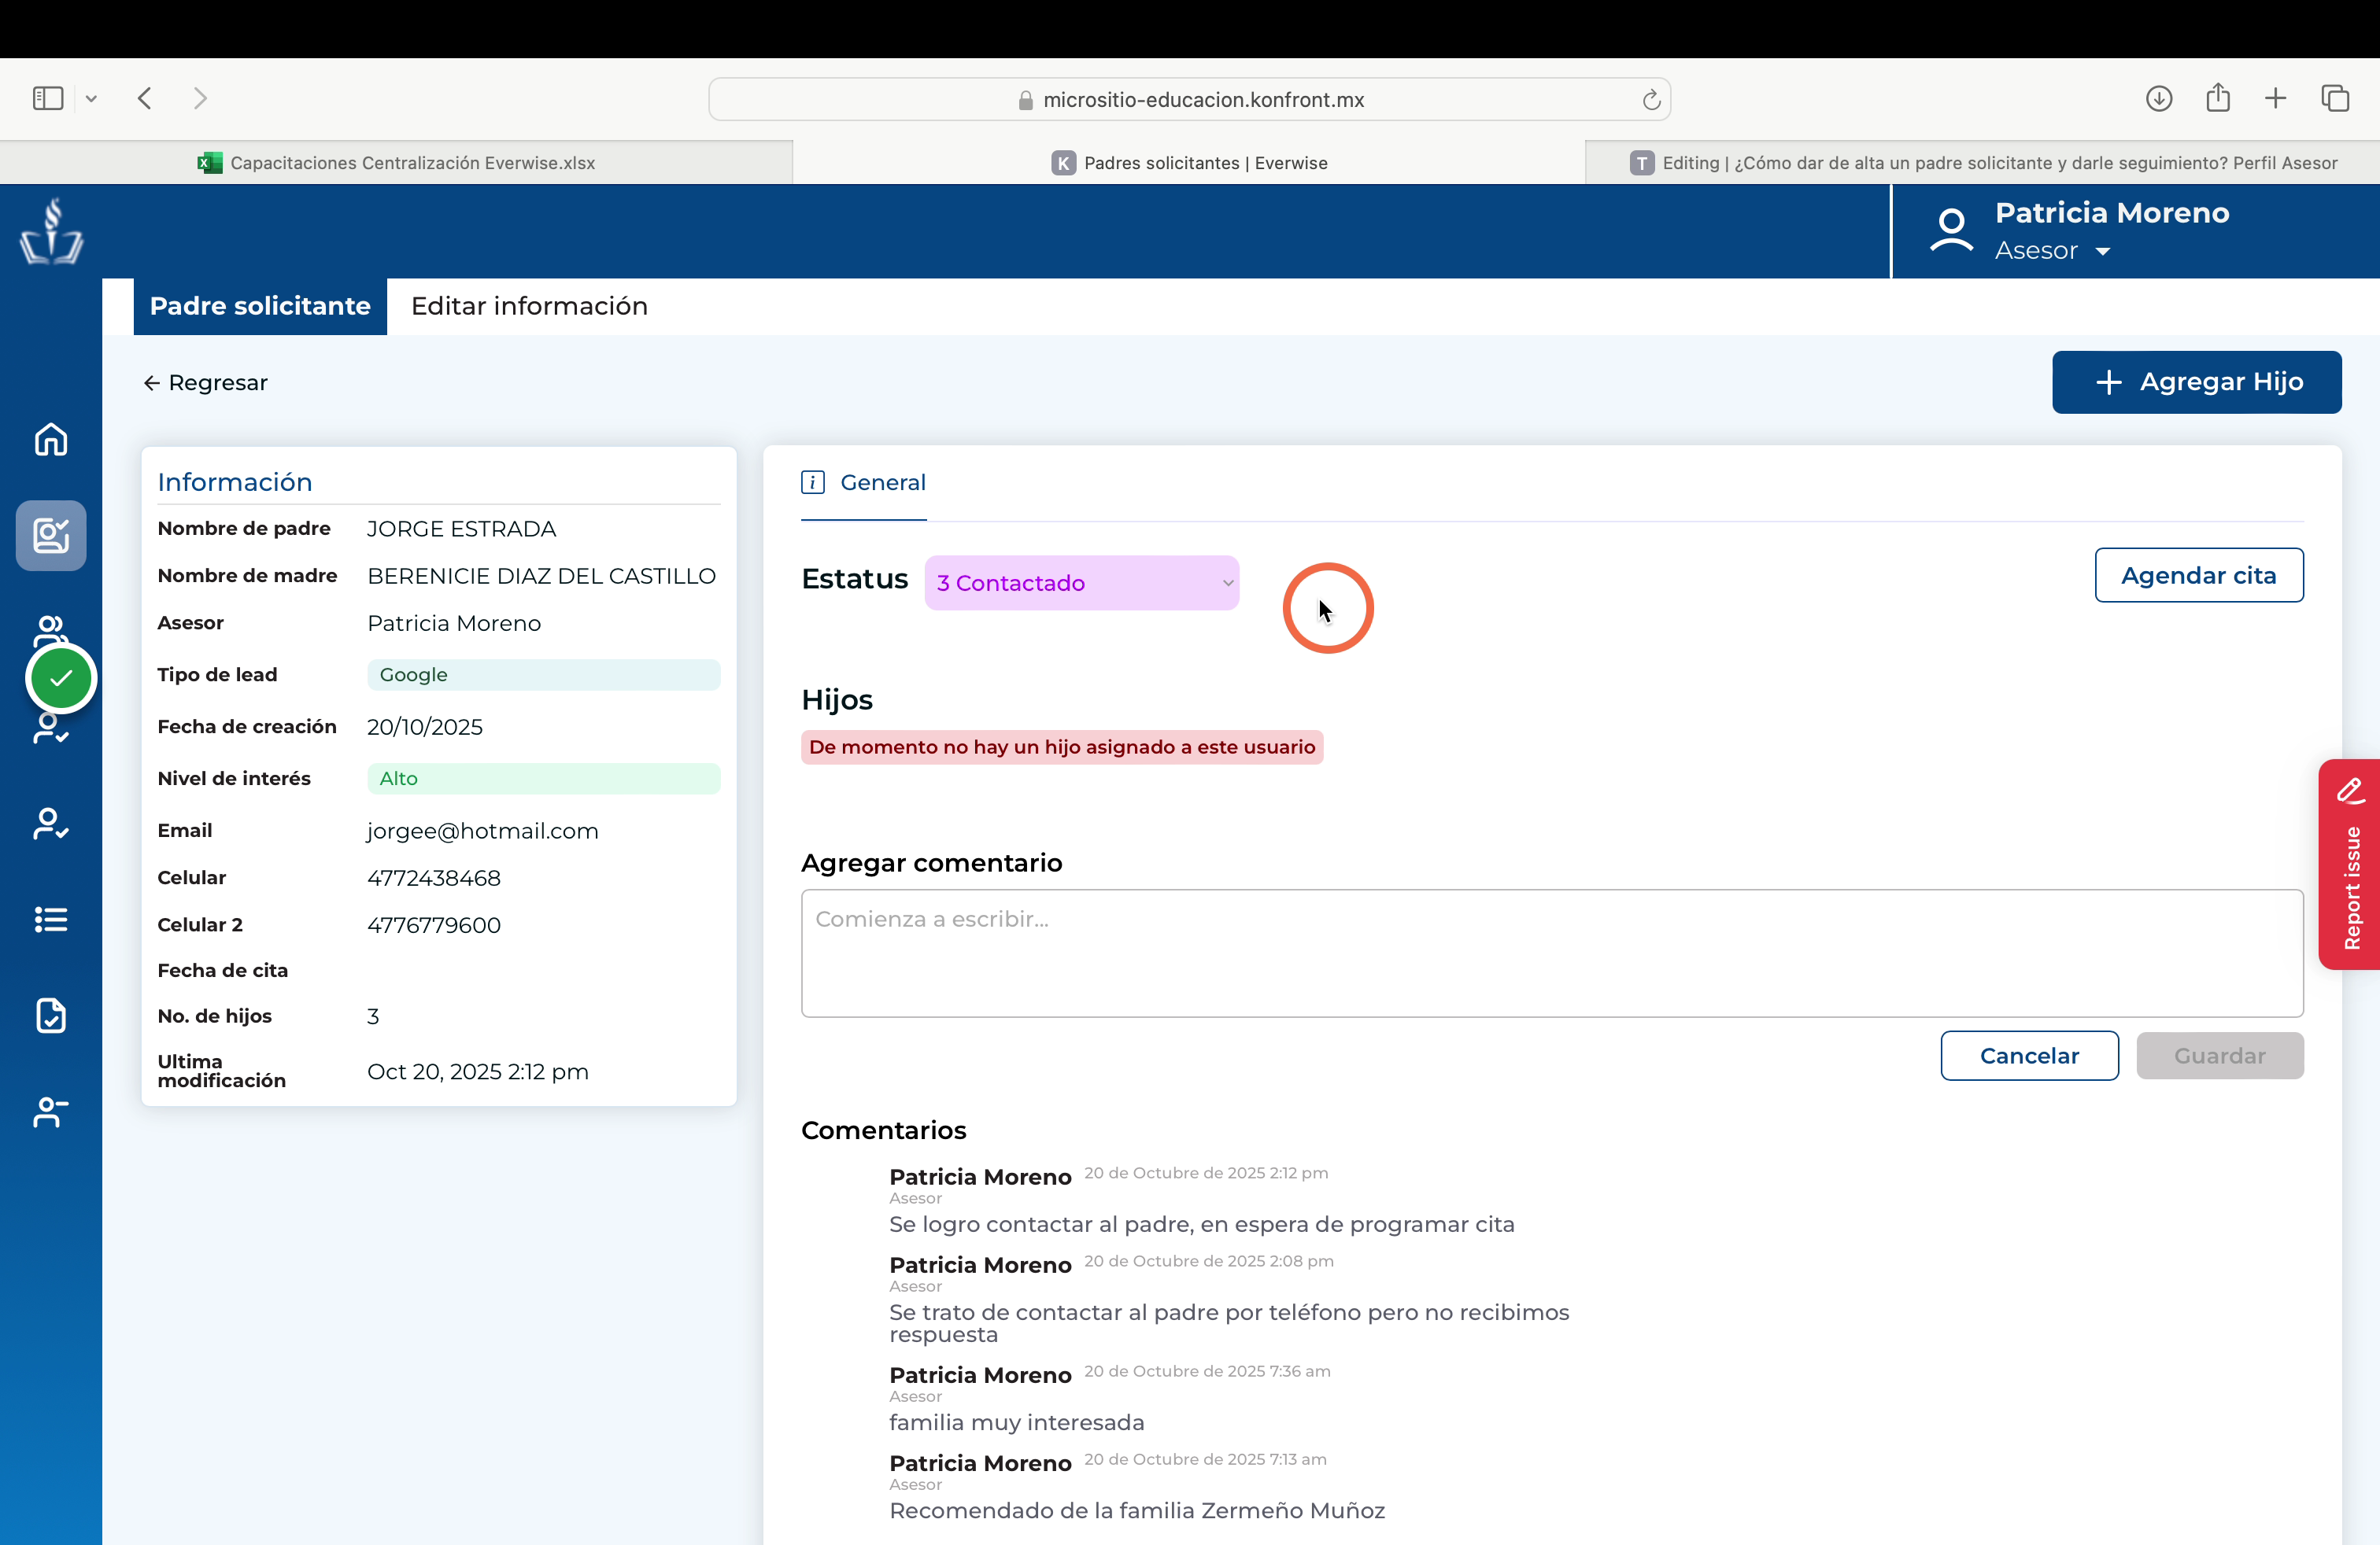Screen dimensions: 2380x1545
Task: Click the Celular number 4772438468
Action: pos(434,877)
